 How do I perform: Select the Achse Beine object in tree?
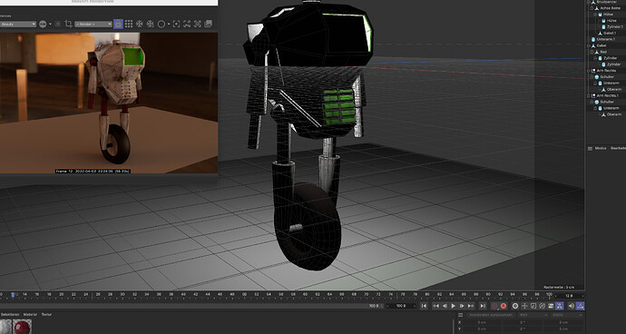(610, 8)
